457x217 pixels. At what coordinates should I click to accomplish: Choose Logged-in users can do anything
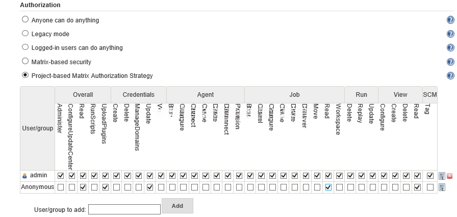(x=26, y=47)
